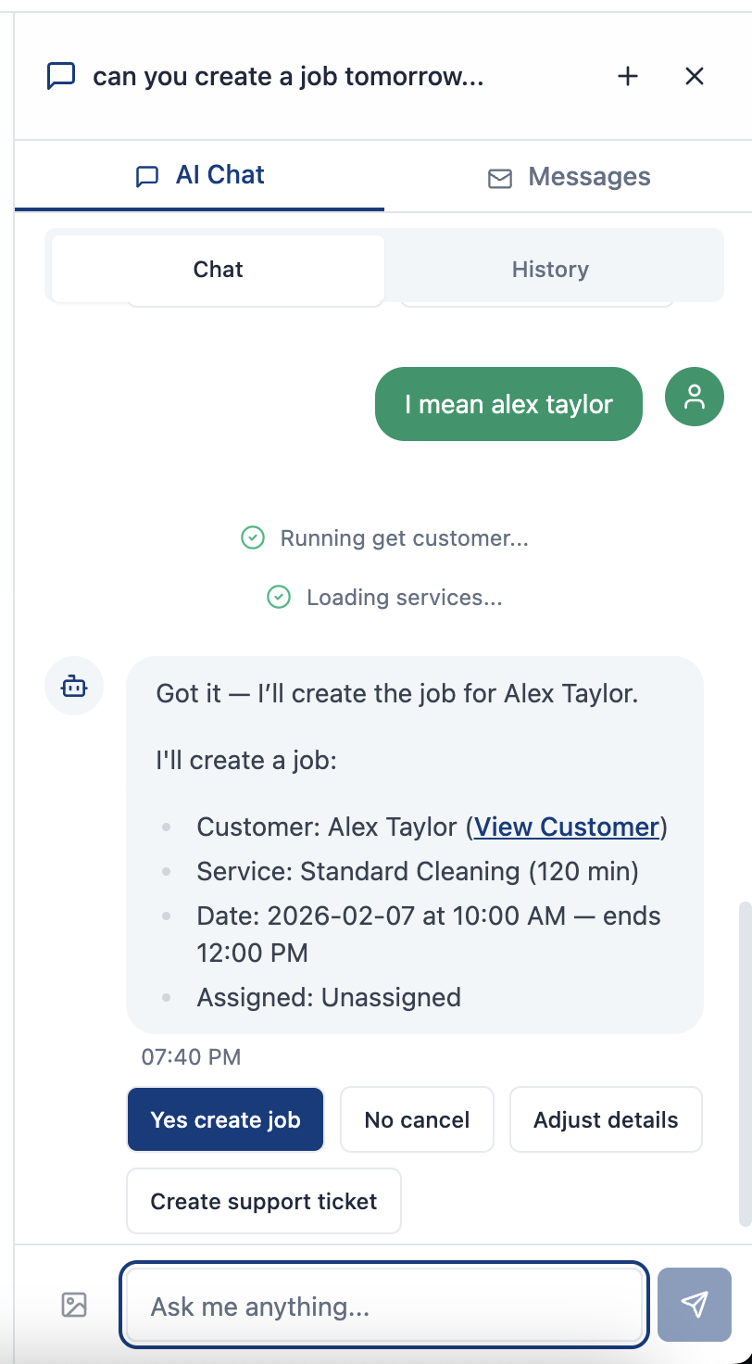Send a message with the paper-plane icon

pyautogui.click(x=694, y=1304)
